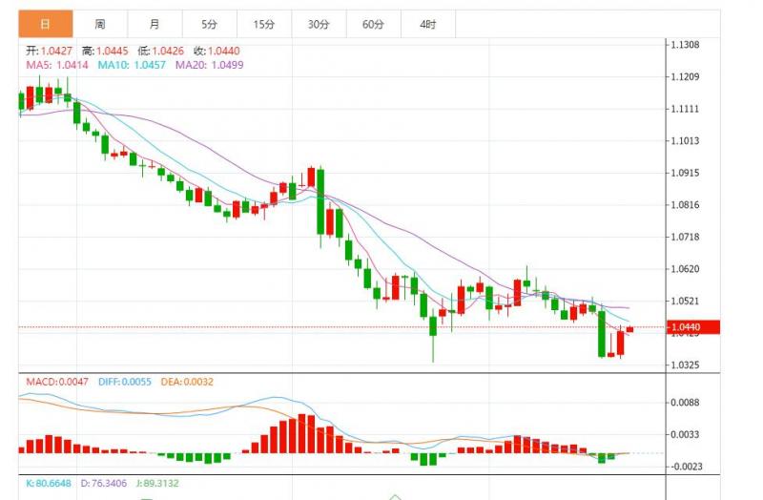The image size is (763, 500).
Task: Click the tallest red MACD histogram bar
Action: (301, 434)
